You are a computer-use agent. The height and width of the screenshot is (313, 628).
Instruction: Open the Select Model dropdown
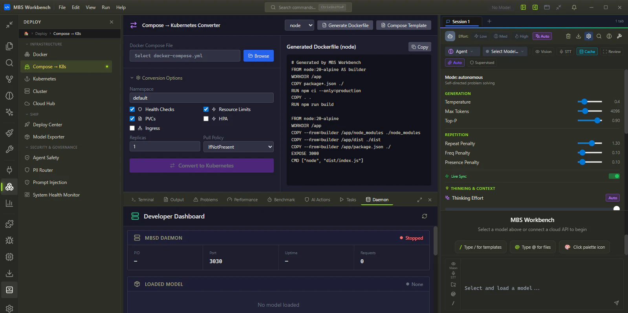(505, 51)
